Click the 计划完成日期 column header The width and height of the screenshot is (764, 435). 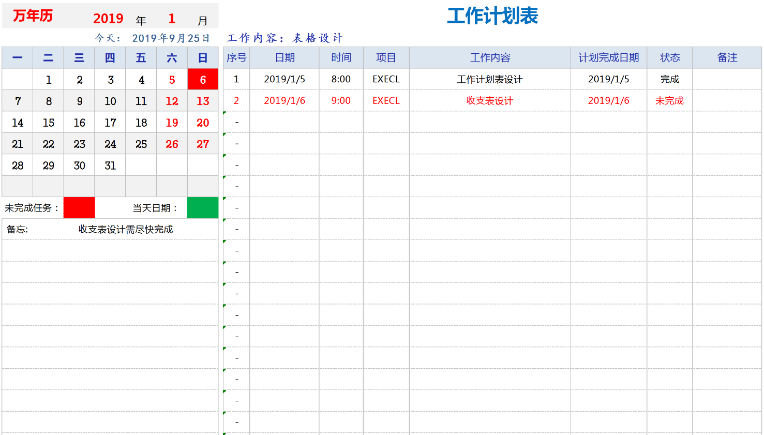608,57
